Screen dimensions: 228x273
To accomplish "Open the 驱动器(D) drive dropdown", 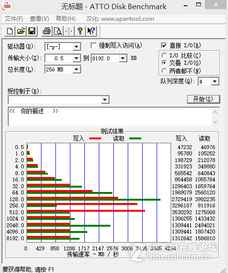I will coord(76,47).
